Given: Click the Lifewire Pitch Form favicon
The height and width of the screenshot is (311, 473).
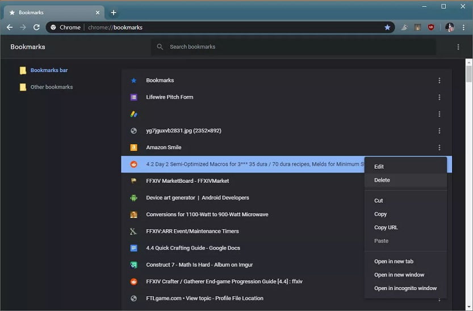Looking at the screenshot, I should coord(133,97).
